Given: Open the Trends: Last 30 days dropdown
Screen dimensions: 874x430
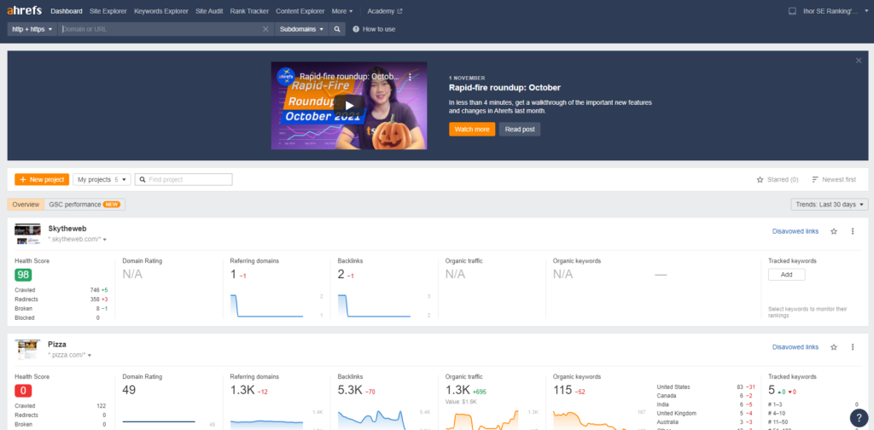Looking at the screenshot, I should point(830,205).
